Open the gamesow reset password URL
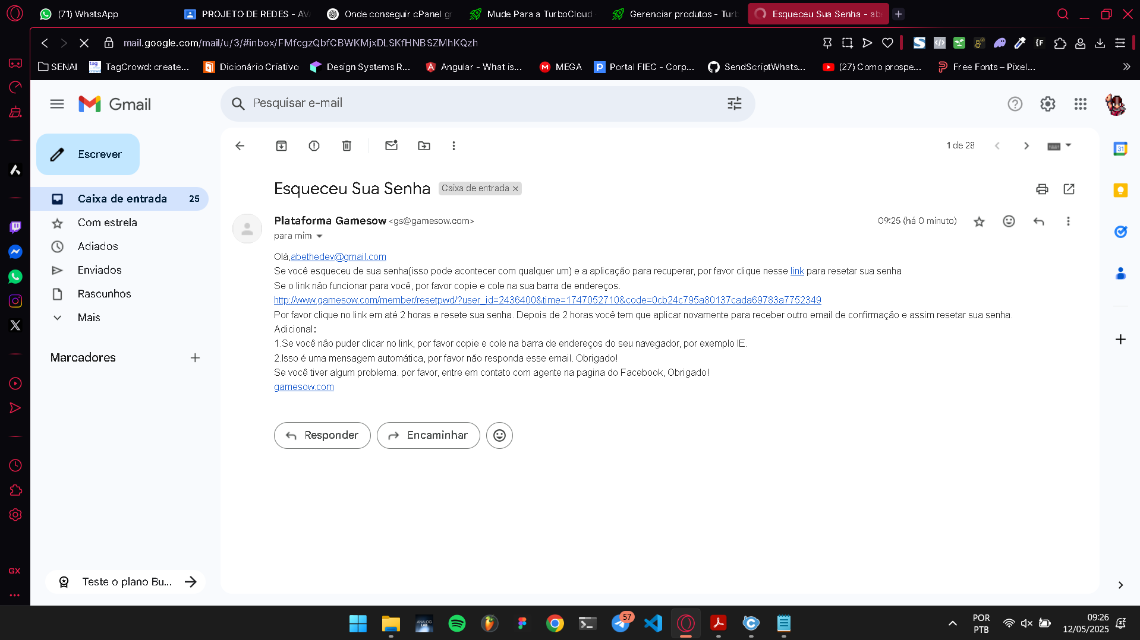This screenshot has width=1140, height=640. pos(547,300)
